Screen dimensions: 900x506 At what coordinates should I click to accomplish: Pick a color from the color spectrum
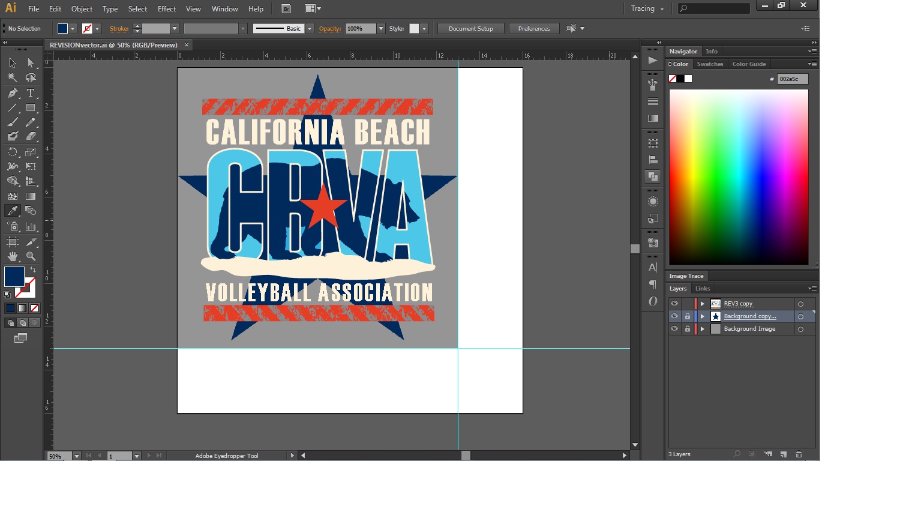pos(739,177)
